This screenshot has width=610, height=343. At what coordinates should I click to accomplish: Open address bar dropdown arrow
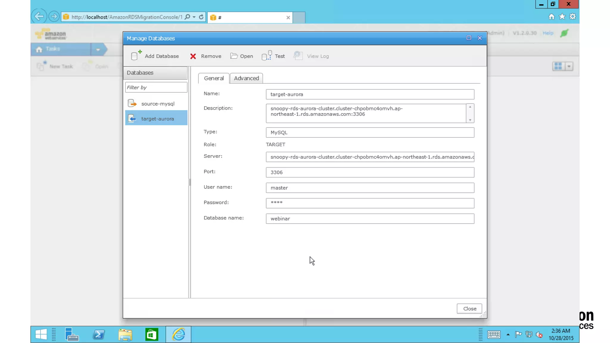coord(194,17)
